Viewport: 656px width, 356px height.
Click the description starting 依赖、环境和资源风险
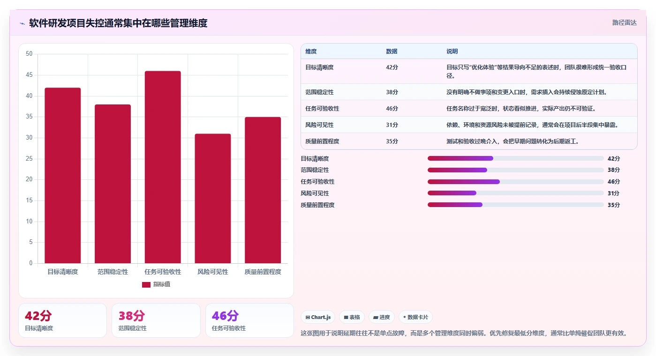[x=532, y=125]
